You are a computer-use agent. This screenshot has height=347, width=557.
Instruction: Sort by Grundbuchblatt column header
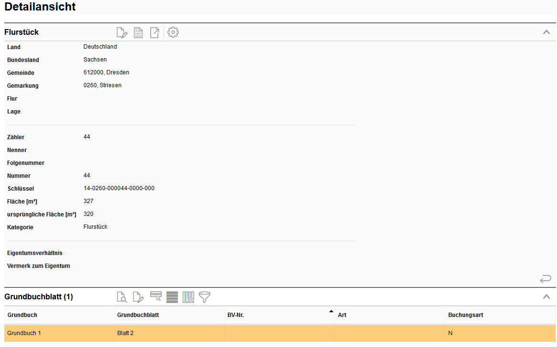(138, 315)
